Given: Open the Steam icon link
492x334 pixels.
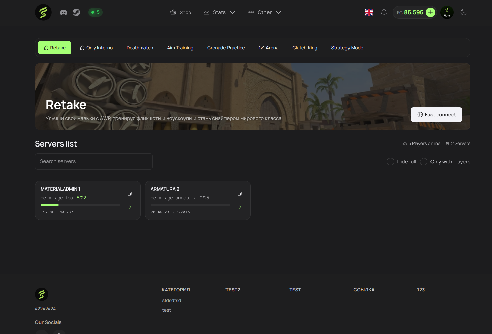Looking at the screenshot, I should pyautogui.click(x=76, y=12).
